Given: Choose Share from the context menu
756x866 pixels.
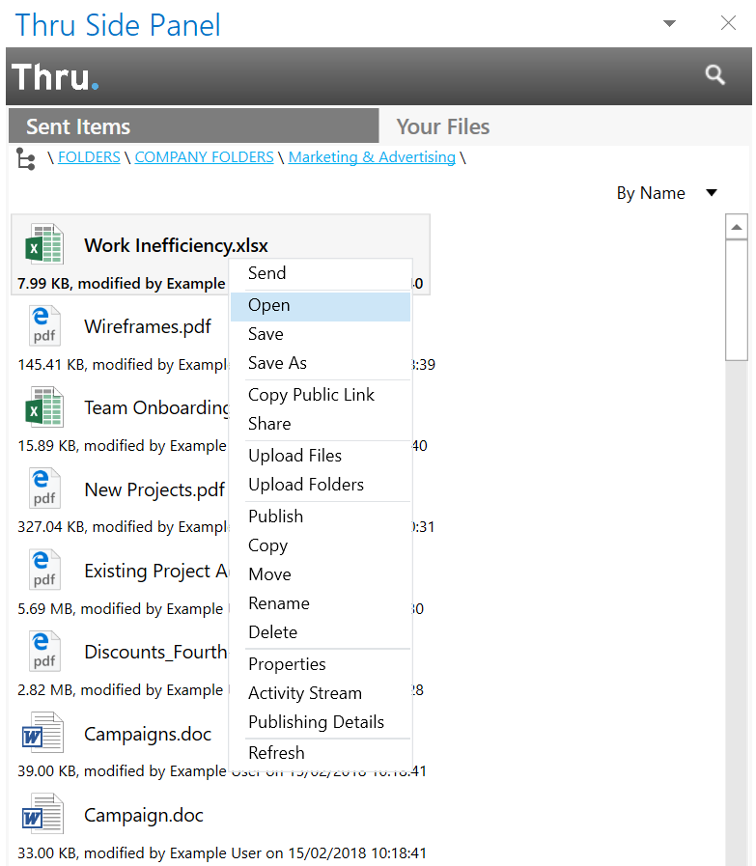Looking at the screenshot, I should 321,424.
